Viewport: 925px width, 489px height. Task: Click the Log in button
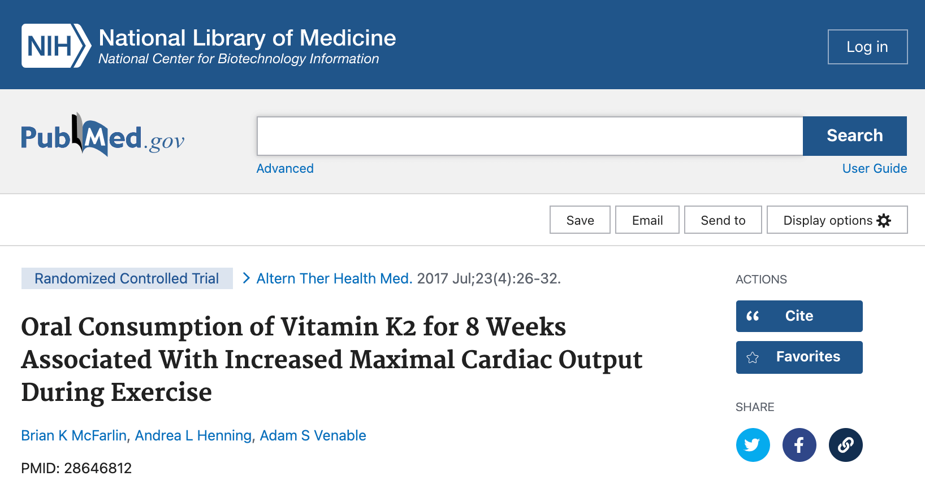[x=867, y=47]
